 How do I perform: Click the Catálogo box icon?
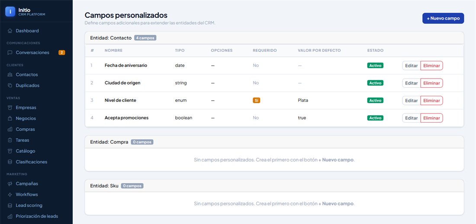pyautogui.click(x=10, y=151)
